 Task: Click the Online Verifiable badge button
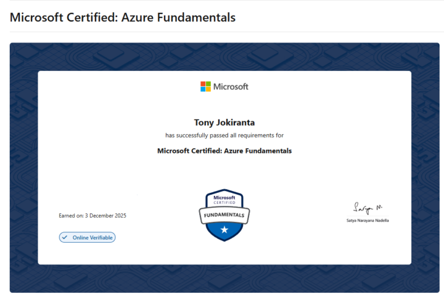tap(87, 237)
